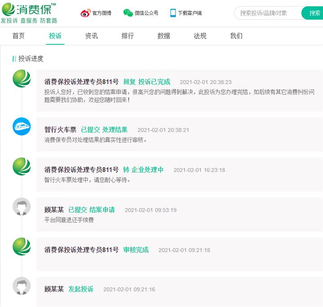Click the 审核完成 status text
Screen dimensions: 323x307
click(136, 250)
